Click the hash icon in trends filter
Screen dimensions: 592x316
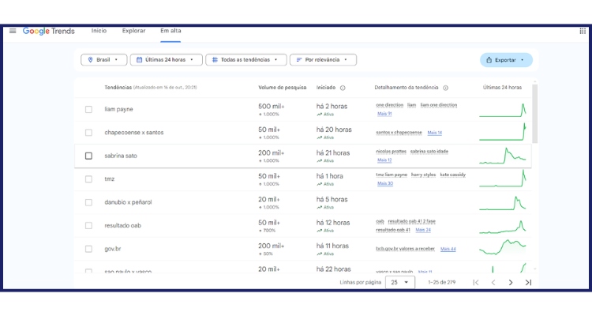215,60
